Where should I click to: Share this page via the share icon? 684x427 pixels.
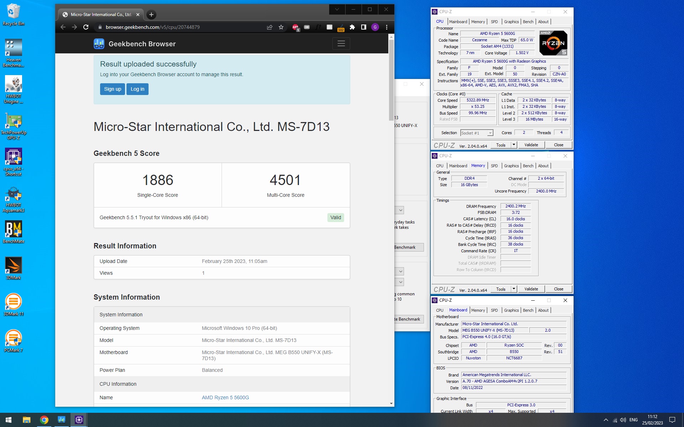(x=270, y=27)
